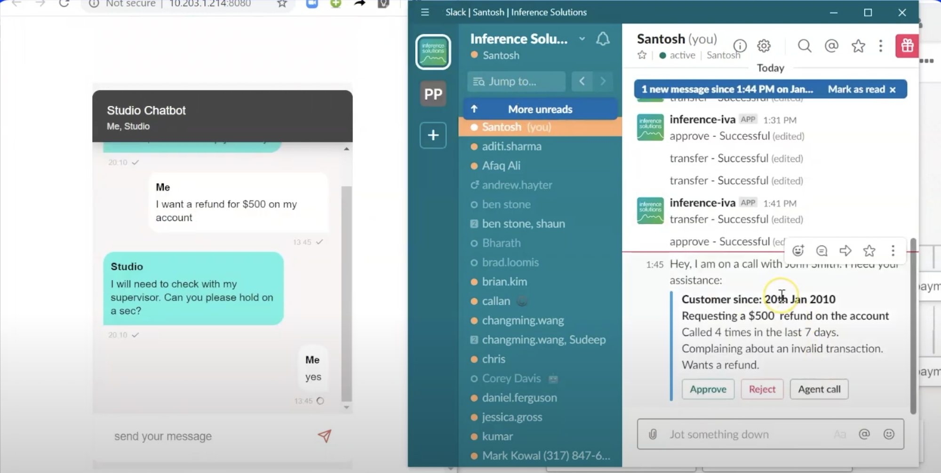941x473 pixels.
Task: Go back in Slack history
Action: click(x=582, y=81)
